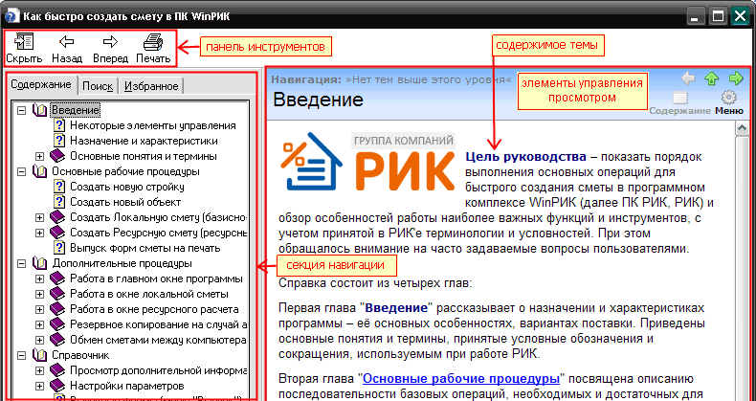Click the book icon for Основные понятия и термины
Viewport: 756px width, 401px height.
57,156
